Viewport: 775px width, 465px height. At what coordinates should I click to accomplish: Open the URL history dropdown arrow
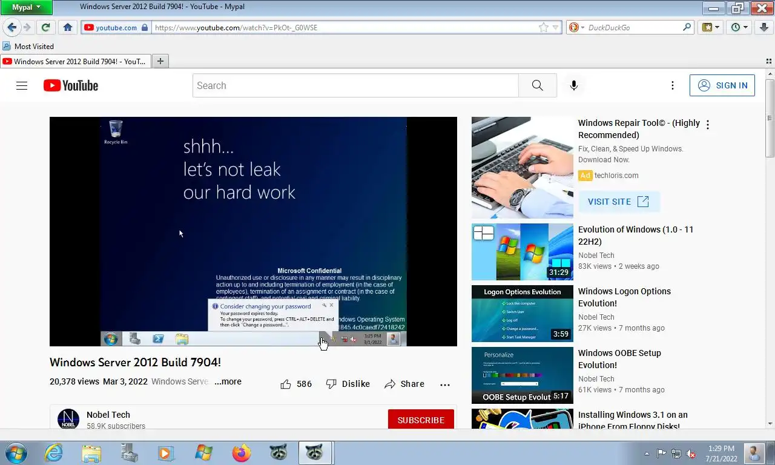point(555,27)
